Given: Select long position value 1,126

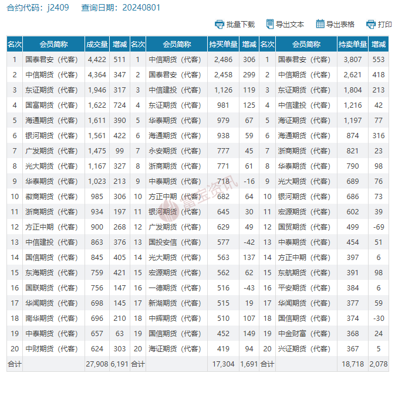Looking at the screenshot, I should tap(223, 90).
